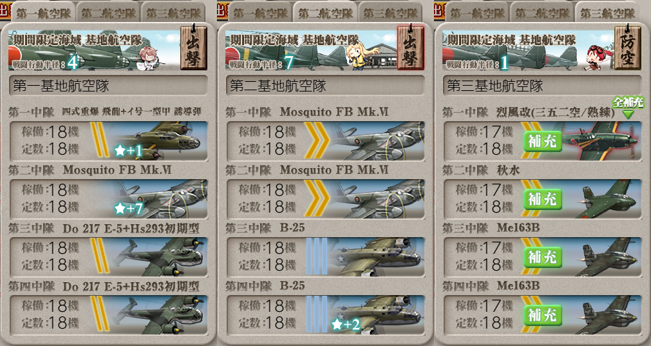Select fourth squadron Do 217 E-5+Hs293 aircraft

click(108, 314)
